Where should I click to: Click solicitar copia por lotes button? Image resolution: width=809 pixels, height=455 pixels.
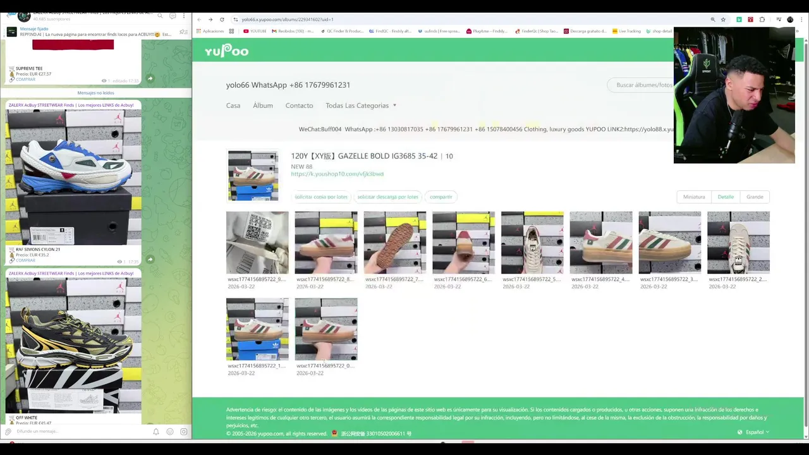point(321,197)
